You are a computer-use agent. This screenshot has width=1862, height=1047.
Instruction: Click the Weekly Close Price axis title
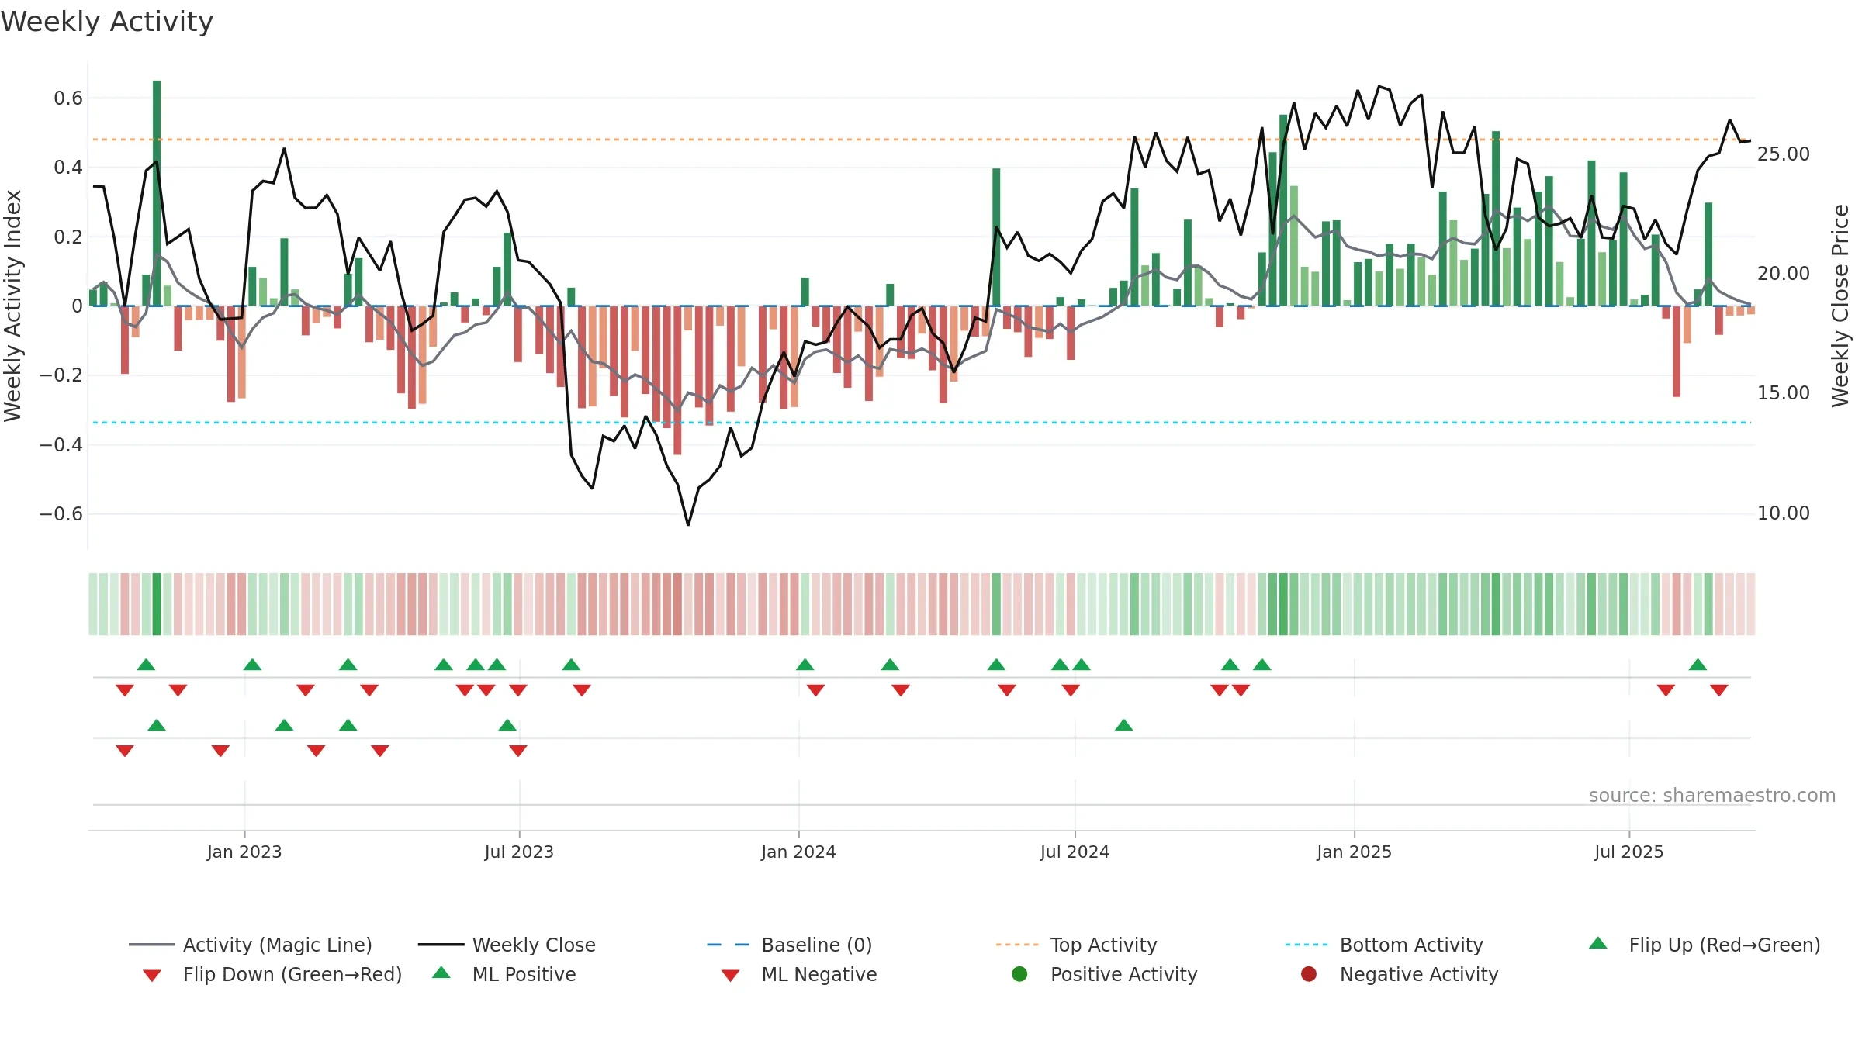coord(1840,306)
